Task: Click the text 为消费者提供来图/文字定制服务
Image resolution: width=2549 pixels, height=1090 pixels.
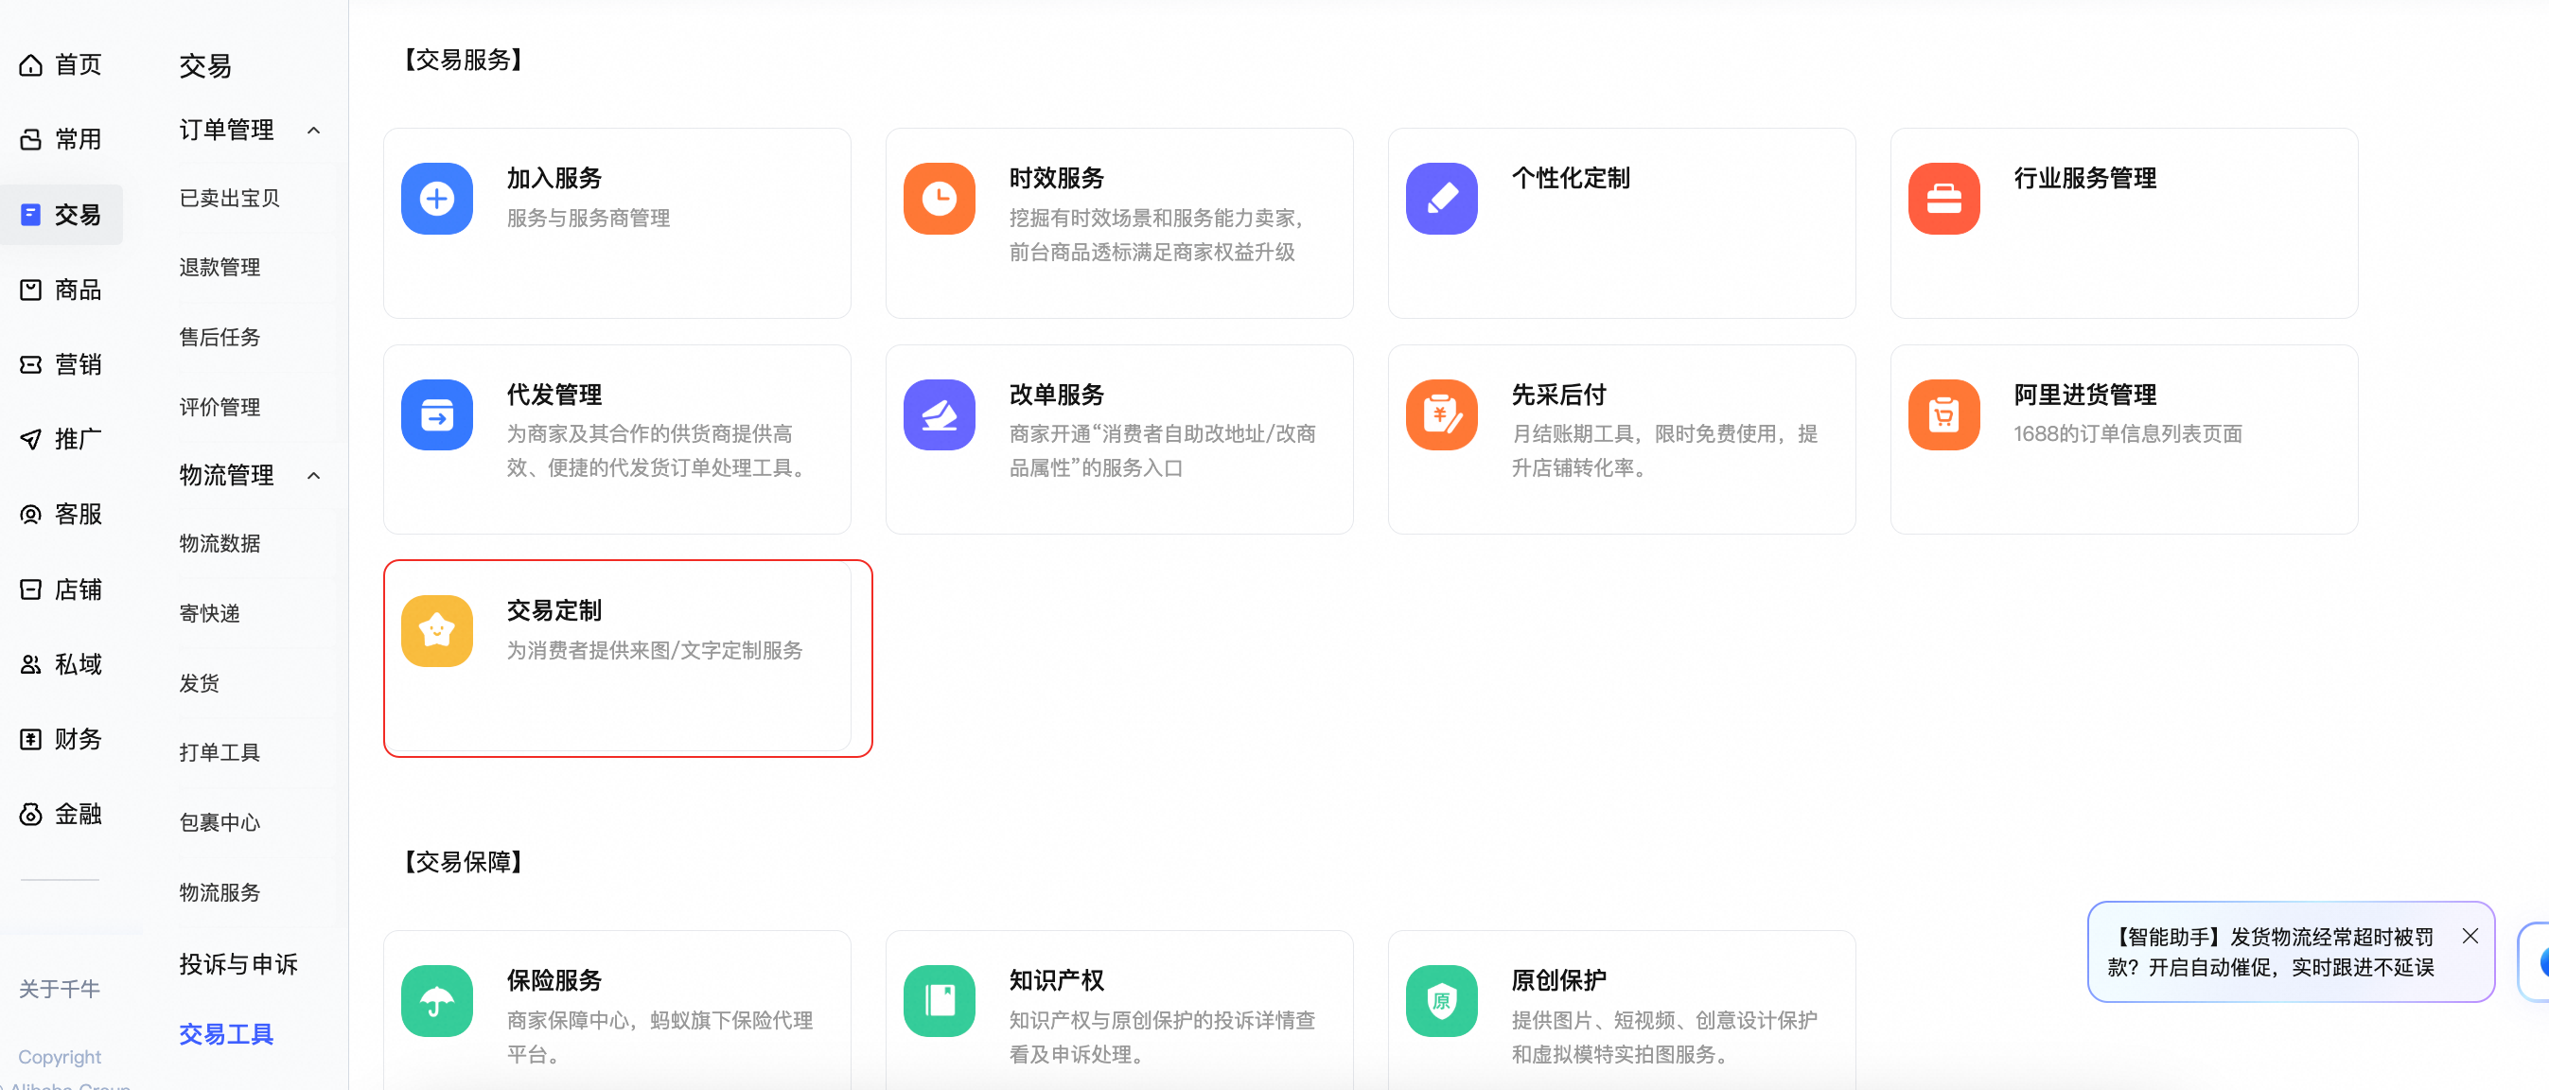Action: pos(655,651)
